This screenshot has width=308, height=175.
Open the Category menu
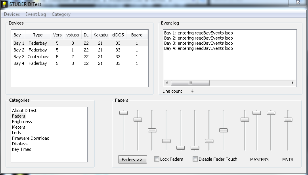pyautogui.click(x=61, y=14)
